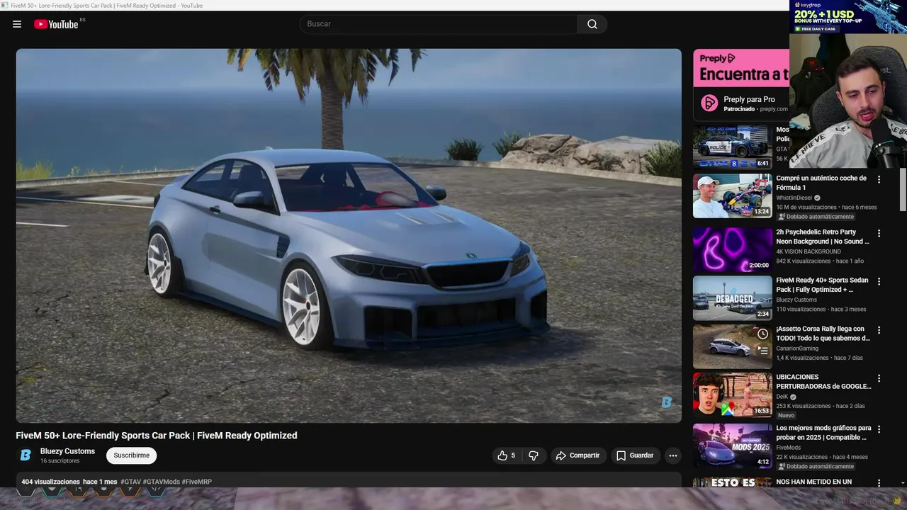Open options for UBICACIONES PERTURBADORAS video
907x510 pixels.
[x=879, y=378]
